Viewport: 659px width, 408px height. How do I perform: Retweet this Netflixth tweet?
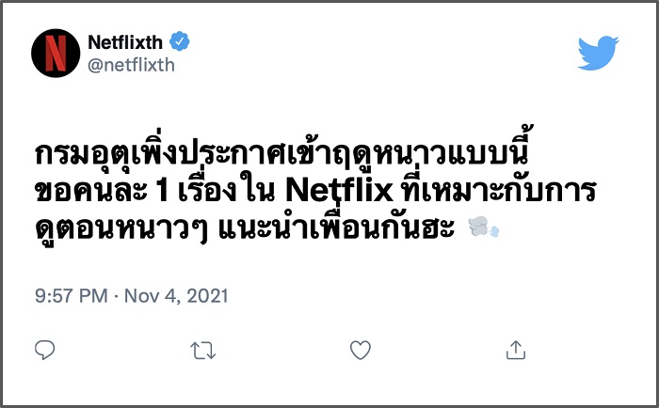[x=202, y=350]
